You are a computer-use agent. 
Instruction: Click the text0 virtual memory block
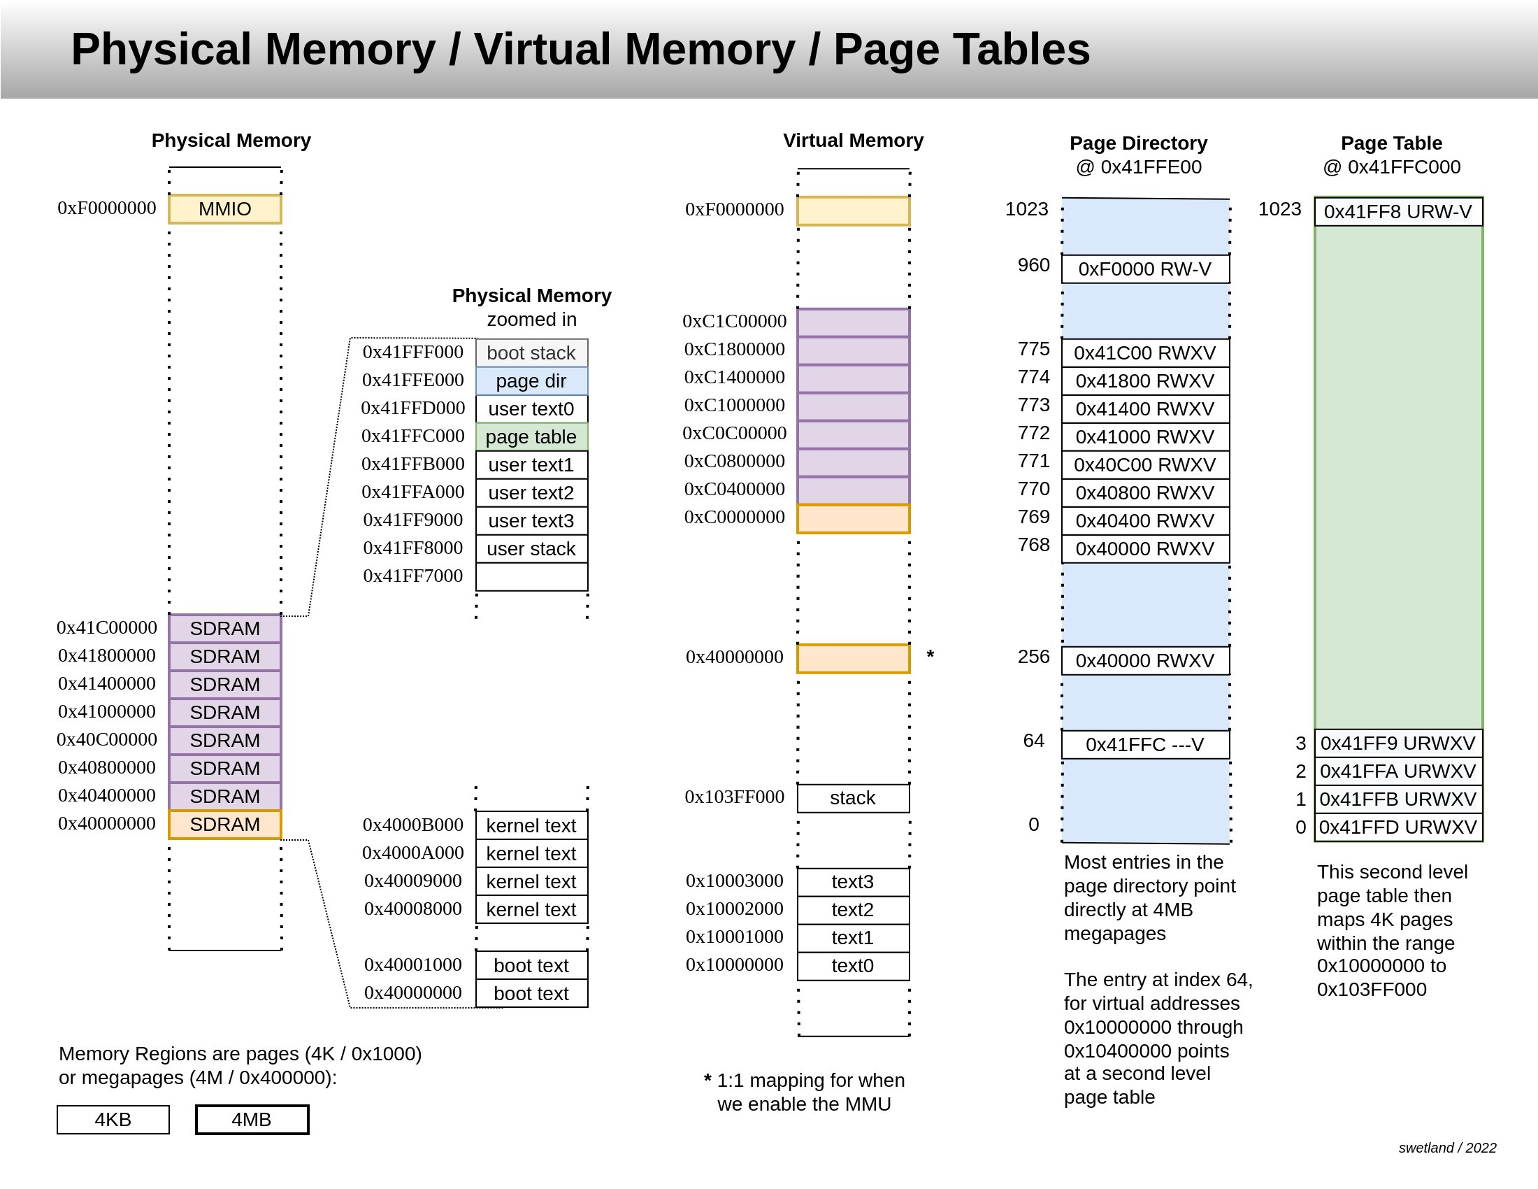853,966
